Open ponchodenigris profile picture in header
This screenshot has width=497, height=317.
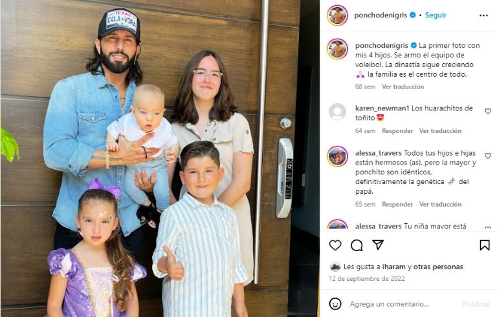coord(337,15)
